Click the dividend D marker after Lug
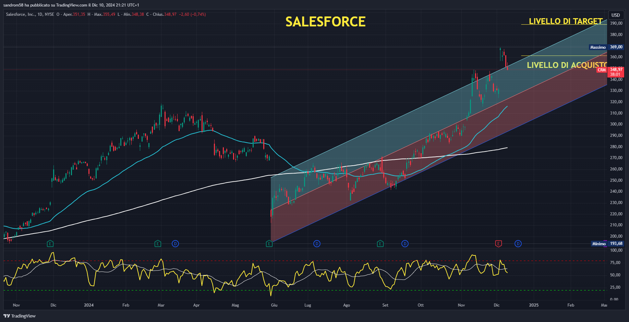This screenshot has height=322, width=629. [317, 244]
